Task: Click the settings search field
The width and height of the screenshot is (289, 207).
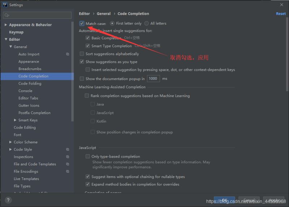Action: 37,15
